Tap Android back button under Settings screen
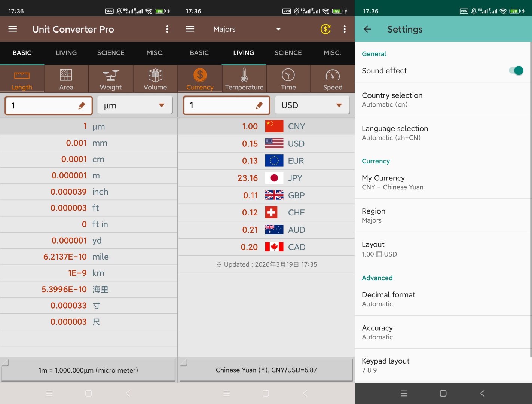 point(483,393)
